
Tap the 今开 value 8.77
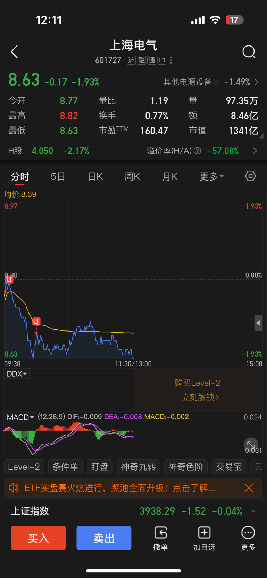coord(69,101)
